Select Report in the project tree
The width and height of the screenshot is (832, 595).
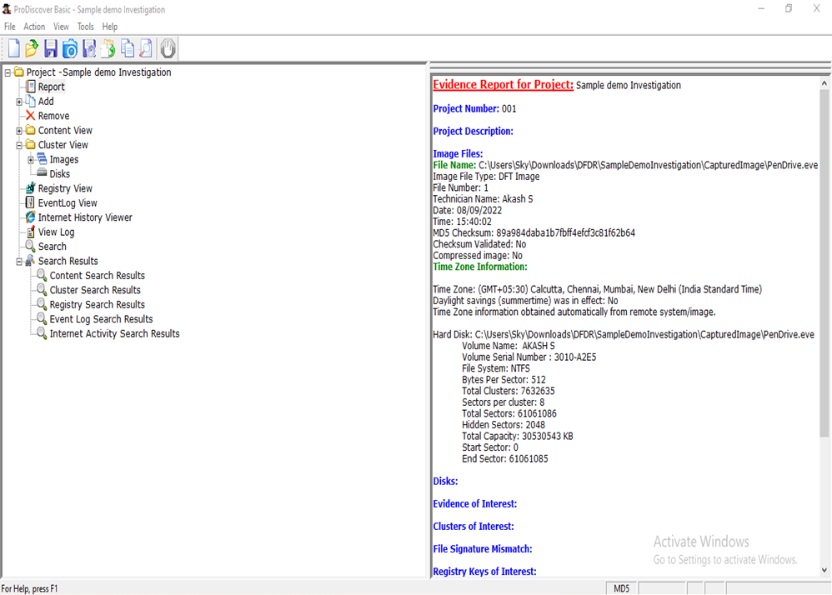pos(51,87)
